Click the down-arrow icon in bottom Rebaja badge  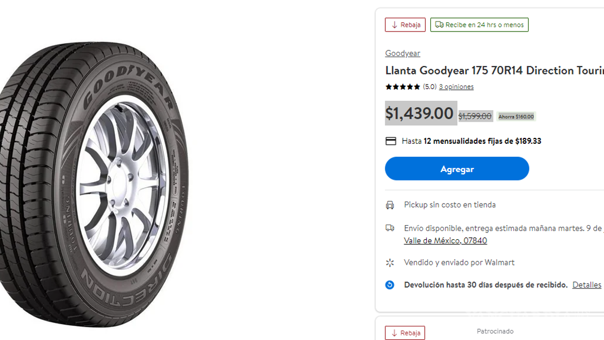(x=394, y=333)
